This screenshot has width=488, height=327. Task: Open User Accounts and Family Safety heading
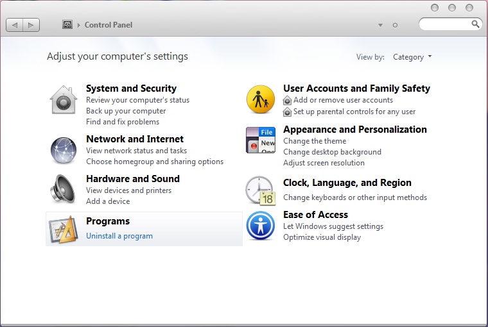tap(356, 88)
